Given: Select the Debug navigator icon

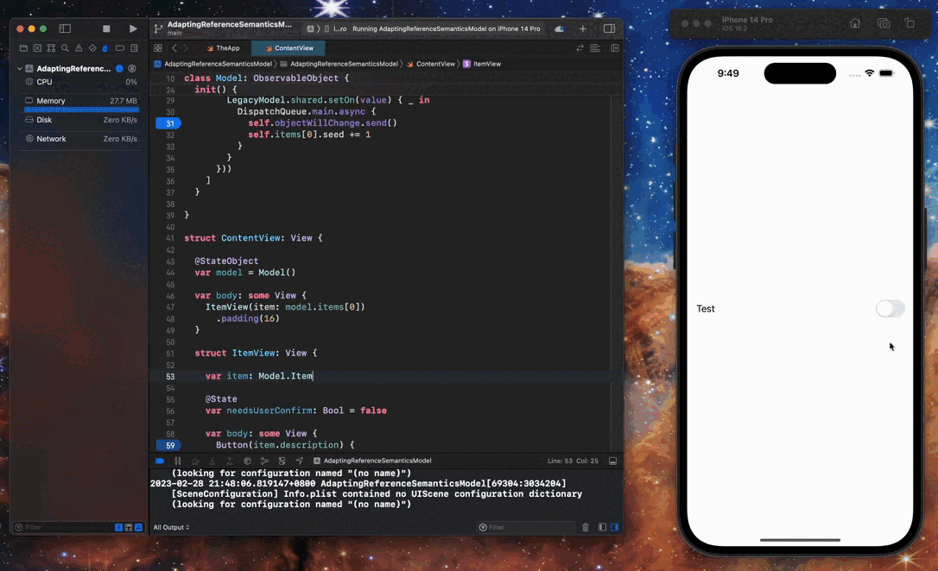Looking at the screenshot, I should click(105, 47).
